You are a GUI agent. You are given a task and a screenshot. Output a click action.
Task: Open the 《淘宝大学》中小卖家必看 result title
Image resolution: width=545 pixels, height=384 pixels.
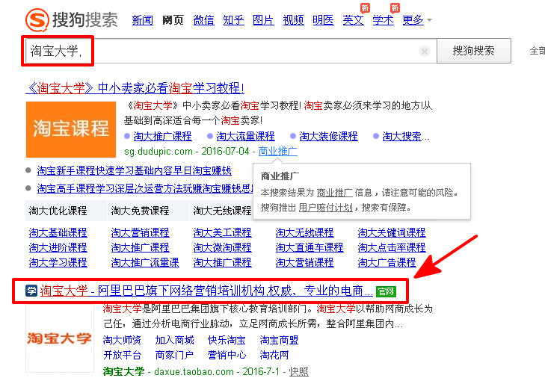(x=135, y=88)
